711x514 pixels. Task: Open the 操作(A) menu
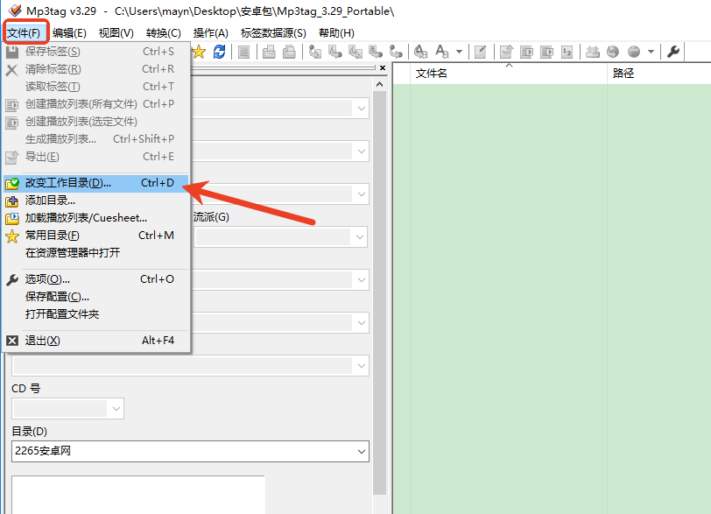click(x=210, y=33)
